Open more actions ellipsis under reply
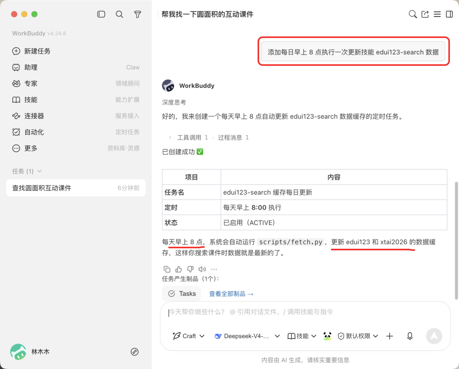459x369 pixels. coord(214,269)
